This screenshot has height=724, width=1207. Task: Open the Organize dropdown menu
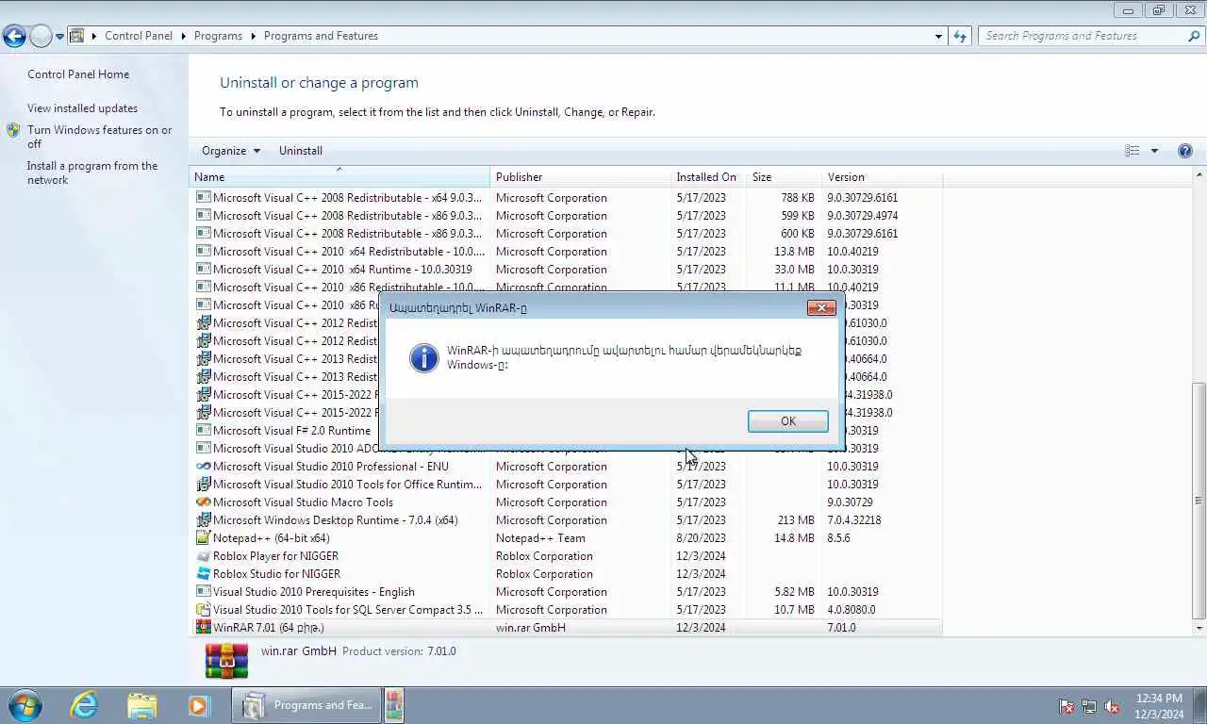coord(231,151)
